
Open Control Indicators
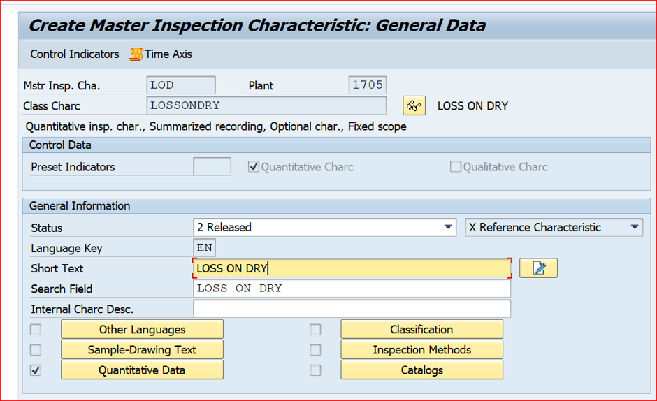[x=75, y=54]
